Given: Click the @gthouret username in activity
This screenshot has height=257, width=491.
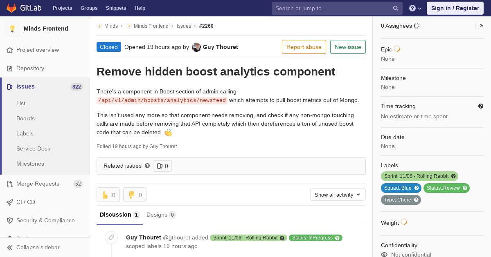Looking at the screenshot, I should point(176,237).
